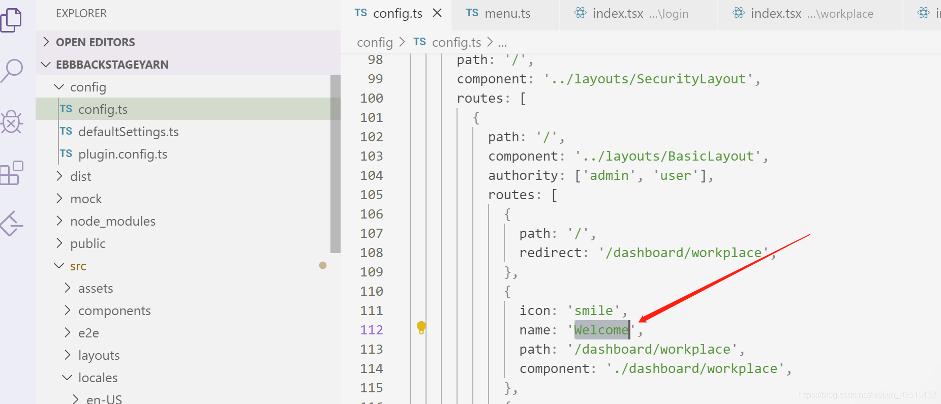Expand the OPEN EDITORS section
Screen dimensions: 941x404
pyautogui.click(x=46, y=42)
